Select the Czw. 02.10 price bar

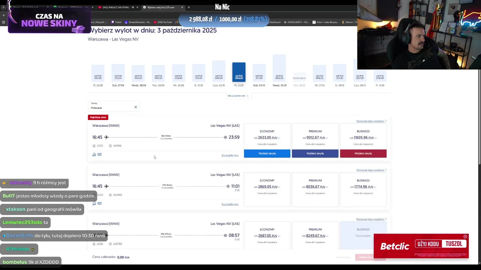219,71
